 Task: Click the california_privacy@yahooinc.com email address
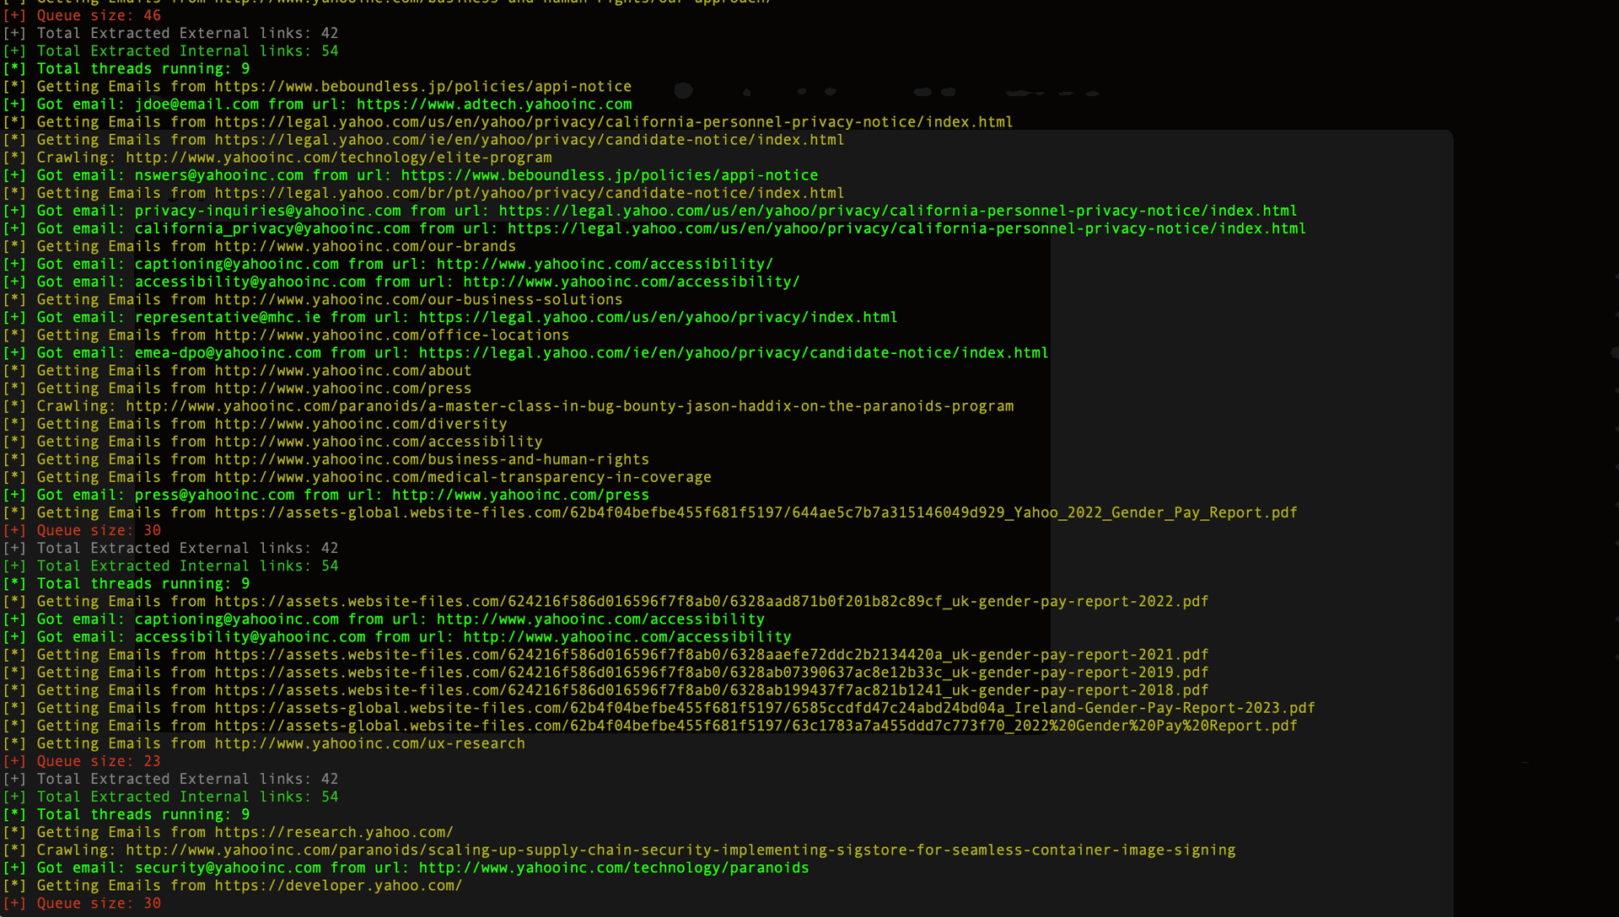[272, 228]
